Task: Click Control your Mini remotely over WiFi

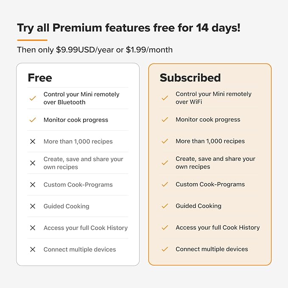Action: point(213,98)
